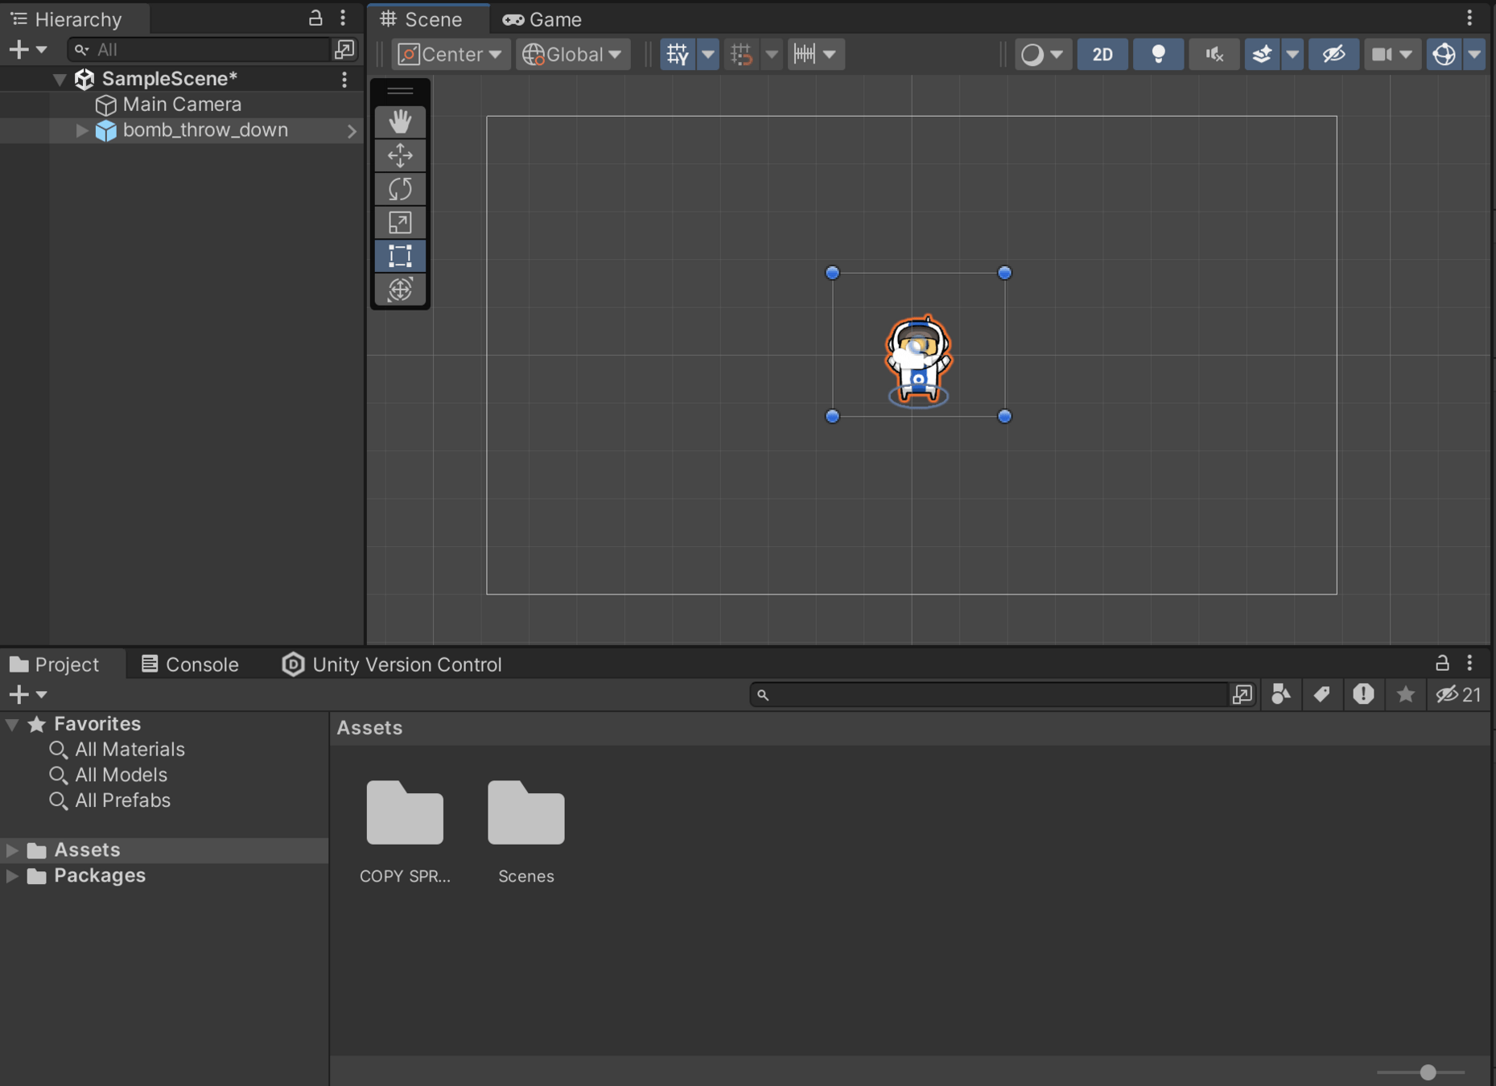Expand the Packages folder in tree

(12, 875)
